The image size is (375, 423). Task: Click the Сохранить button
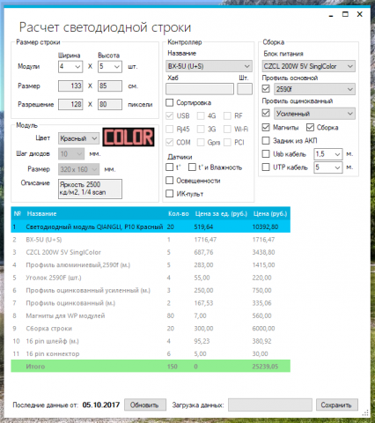coord(337,404)
